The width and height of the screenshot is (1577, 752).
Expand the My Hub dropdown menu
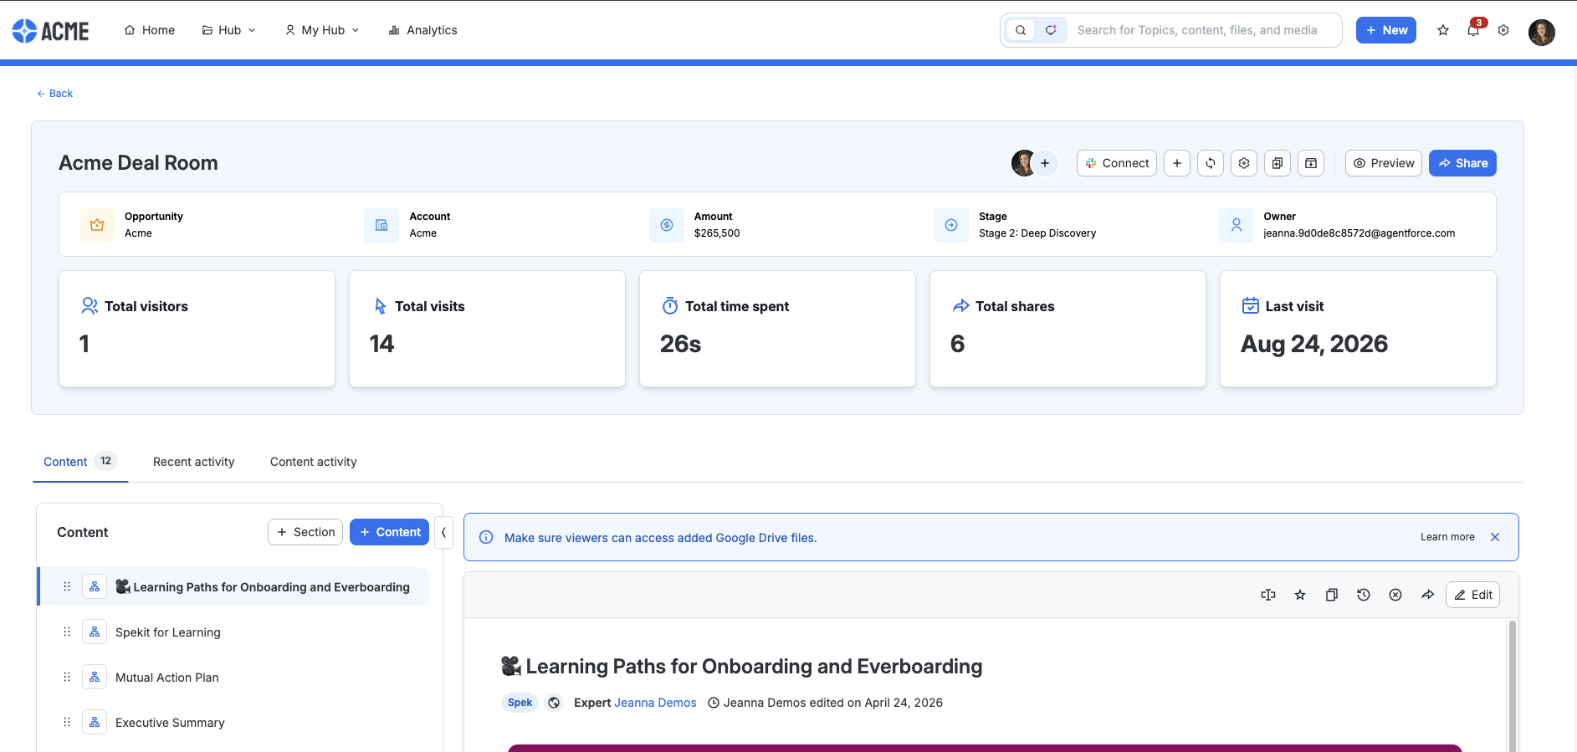click(322, 30)
